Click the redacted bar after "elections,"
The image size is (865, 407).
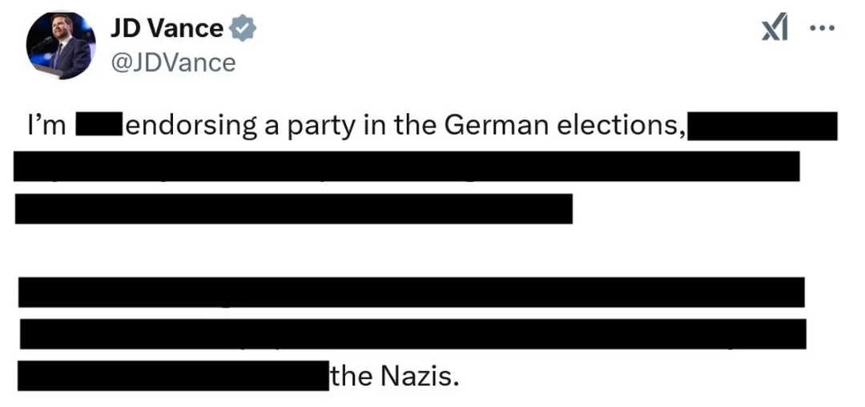pyautogui.click(x=762, y=127)
